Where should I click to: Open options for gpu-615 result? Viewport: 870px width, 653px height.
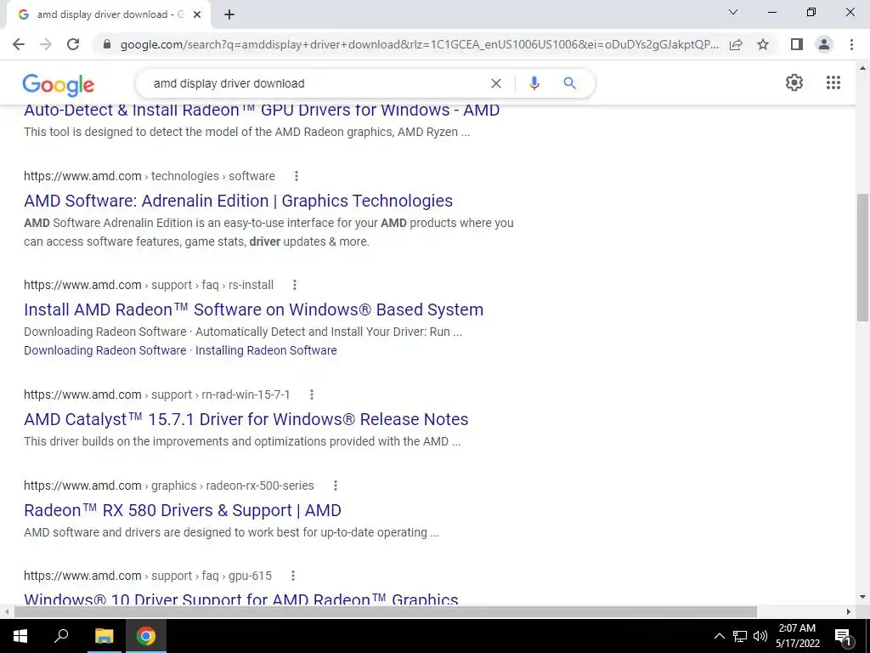293,576
